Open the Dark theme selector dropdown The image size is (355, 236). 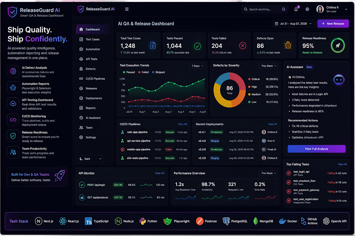[91, 159]
